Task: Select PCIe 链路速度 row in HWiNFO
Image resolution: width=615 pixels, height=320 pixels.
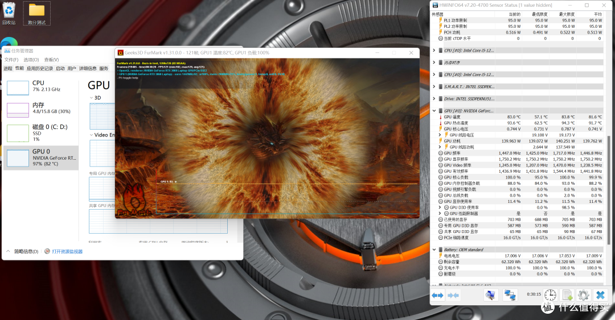Action: point(517,238)
